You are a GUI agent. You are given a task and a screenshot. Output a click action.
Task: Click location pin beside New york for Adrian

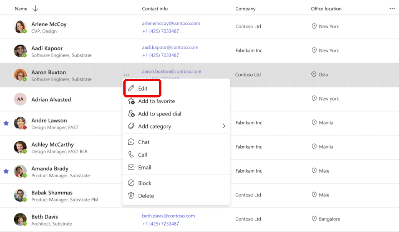coord(314,98)
